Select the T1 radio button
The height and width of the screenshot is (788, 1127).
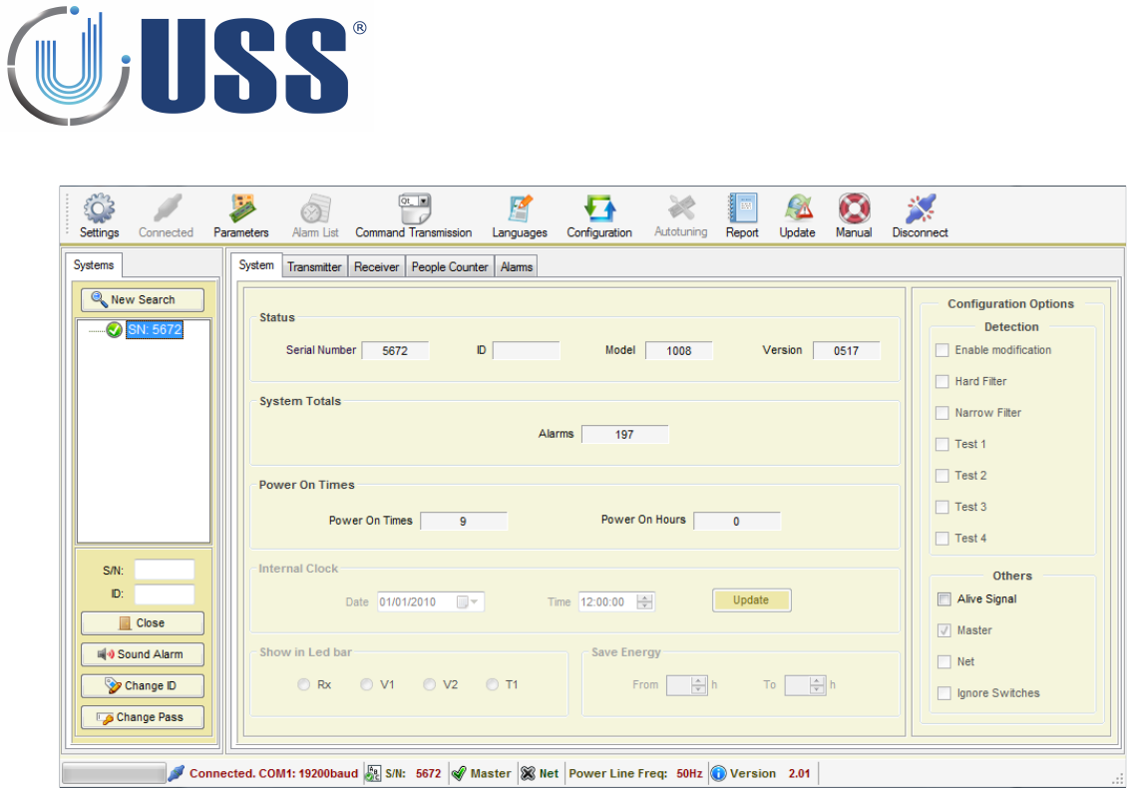click(493, 684)
